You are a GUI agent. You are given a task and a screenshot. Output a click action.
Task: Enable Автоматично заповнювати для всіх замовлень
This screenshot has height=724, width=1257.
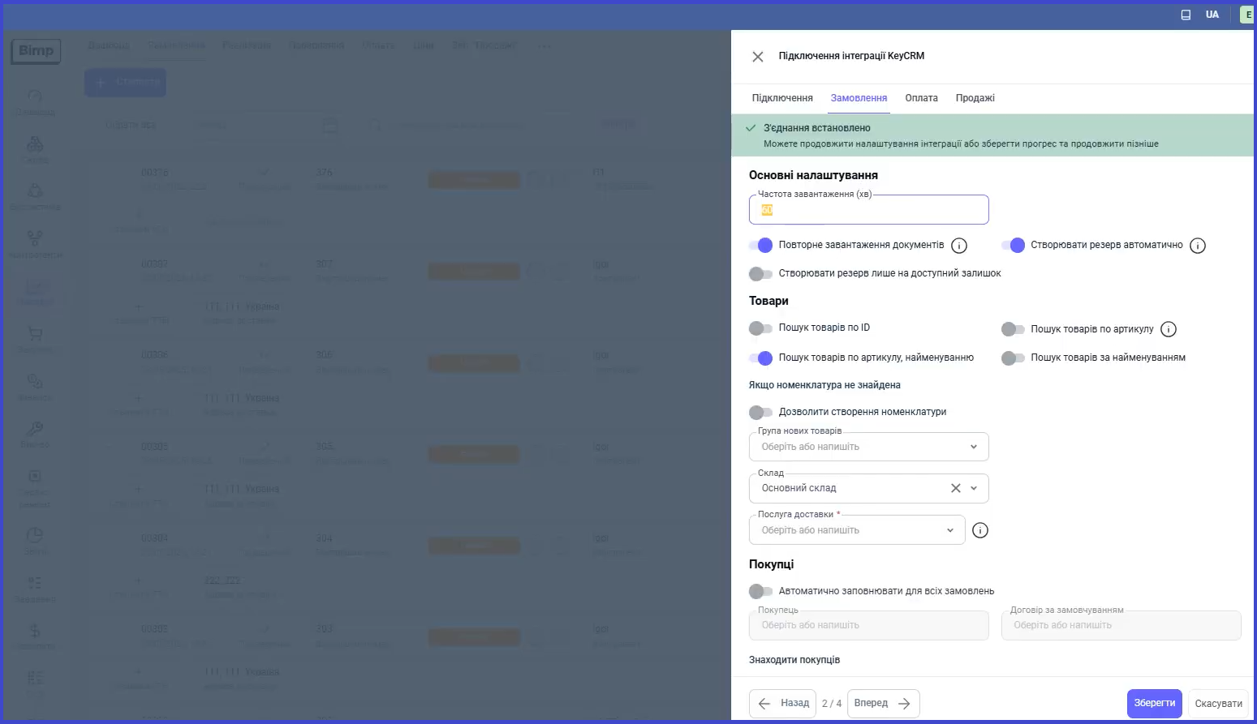click(x=761, y=591)
